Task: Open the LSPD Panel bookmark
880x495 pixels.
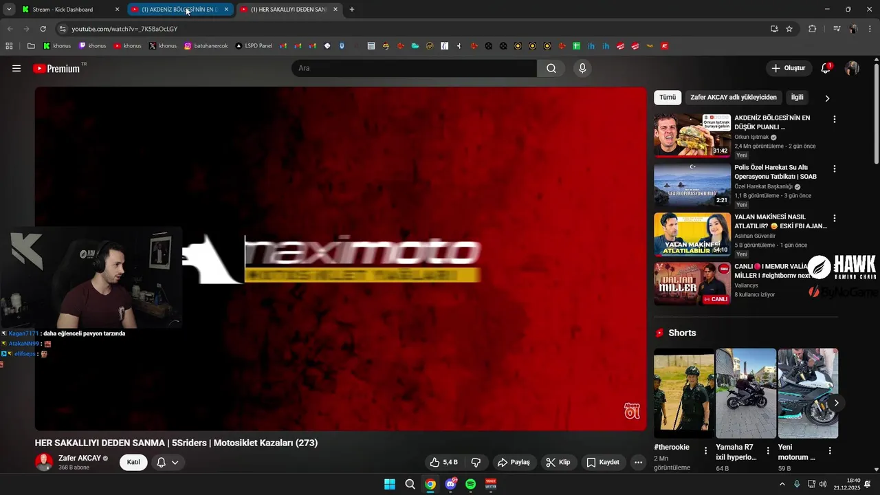Action: 254,46
